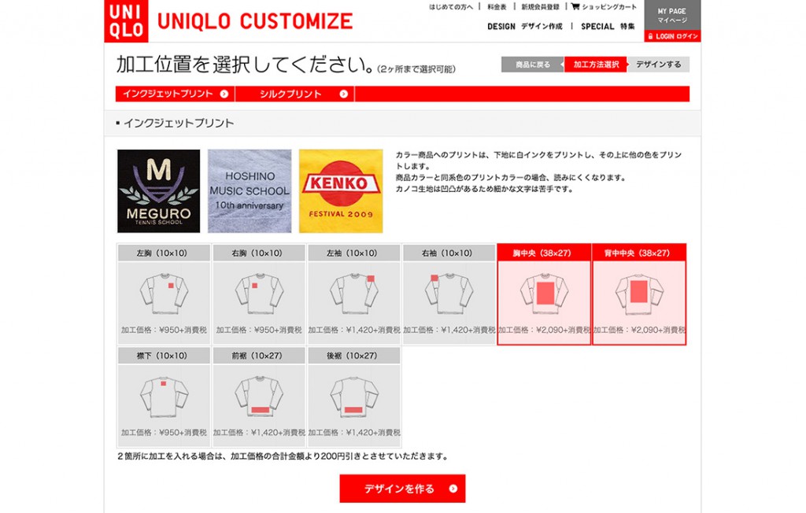This screenshot has height=513, width=806.
Task: Click the lock icon on LOGIN
Action: [650, 36]
